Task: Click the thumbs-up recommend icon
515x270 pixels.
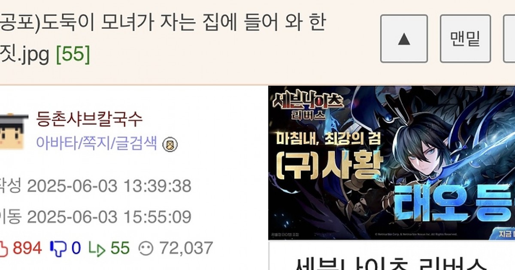Action: pyautogui.click(x=4, y=248)
